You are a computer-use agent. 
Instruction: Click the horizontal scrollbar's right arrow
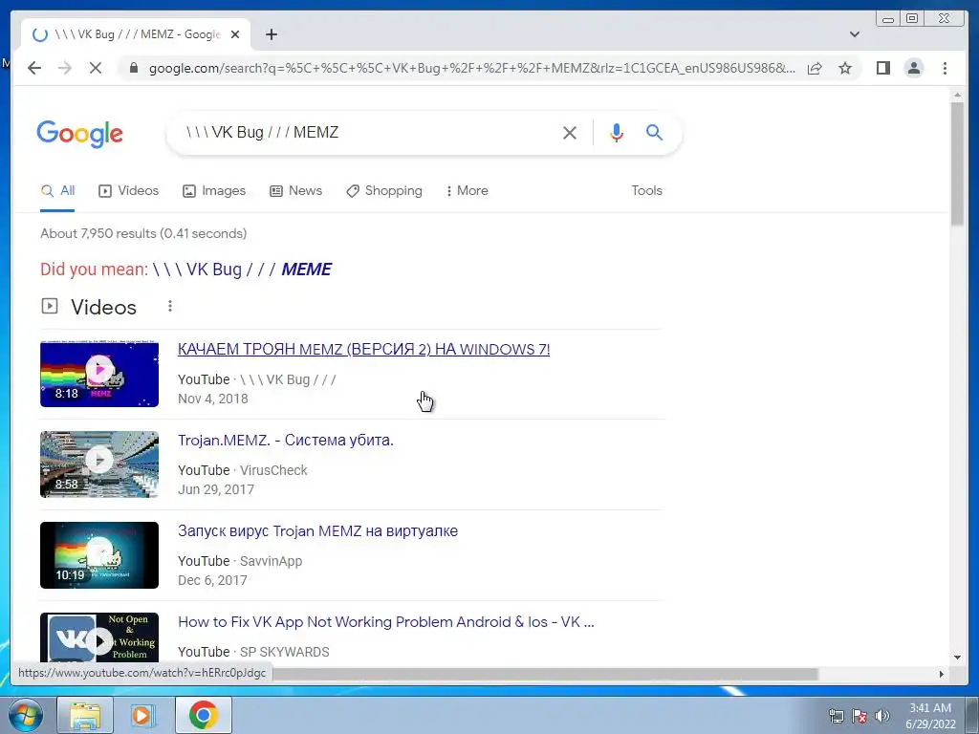pos(941,674)
